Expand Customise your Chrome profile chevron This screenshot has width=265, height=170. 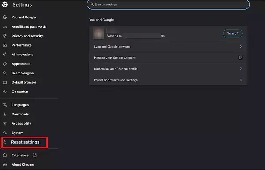point(241,69)
